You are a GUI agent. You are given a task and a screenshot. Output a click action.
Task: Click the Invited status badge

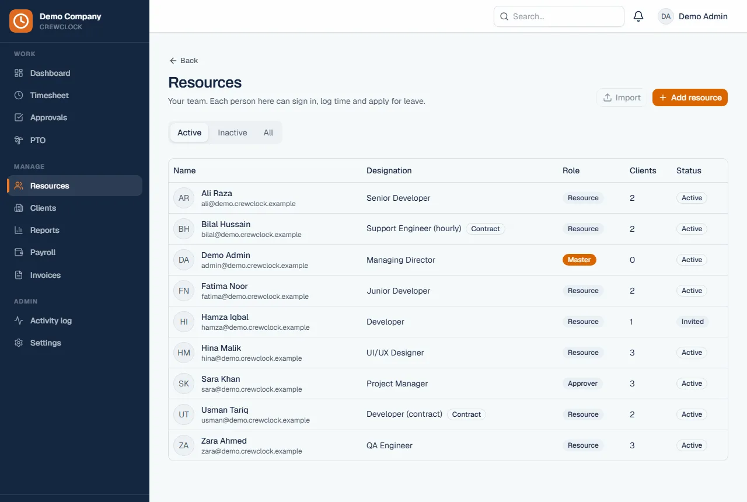pos(693,322)
